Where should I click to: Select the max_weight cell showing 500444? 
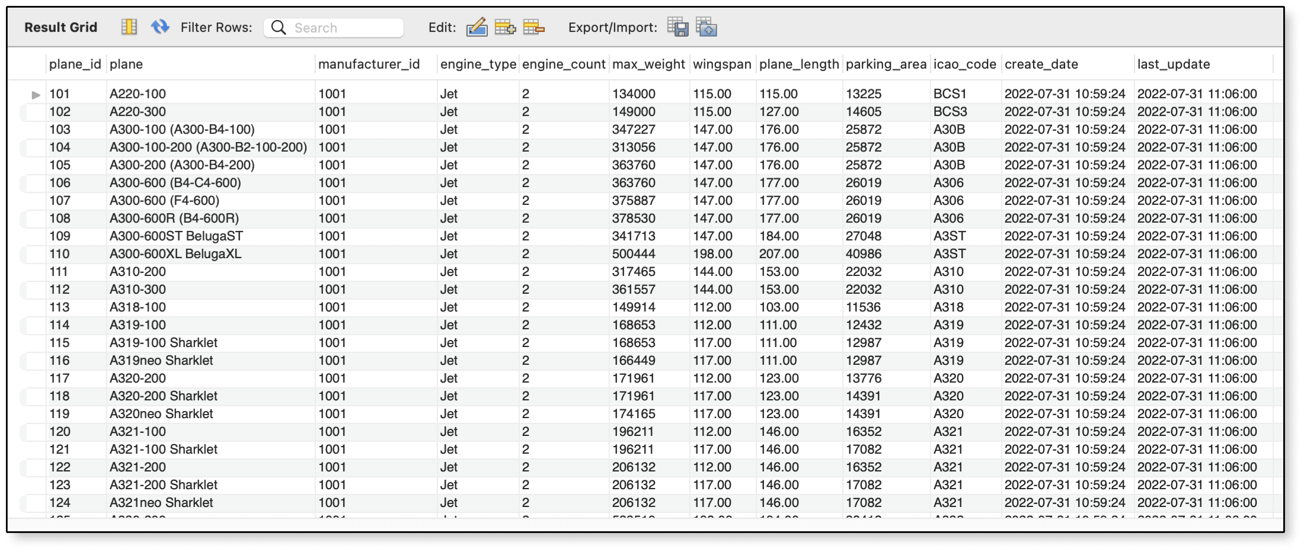point(634,253)
